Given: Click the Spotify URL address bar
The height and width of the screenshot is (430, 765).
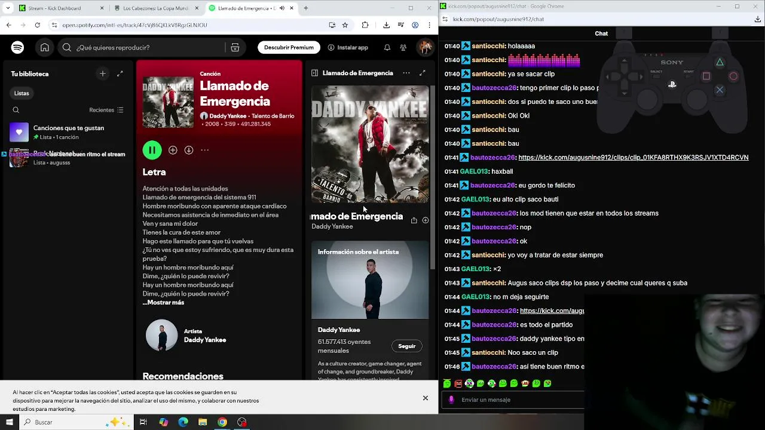Looking at the screenshot, I should 191,25.
